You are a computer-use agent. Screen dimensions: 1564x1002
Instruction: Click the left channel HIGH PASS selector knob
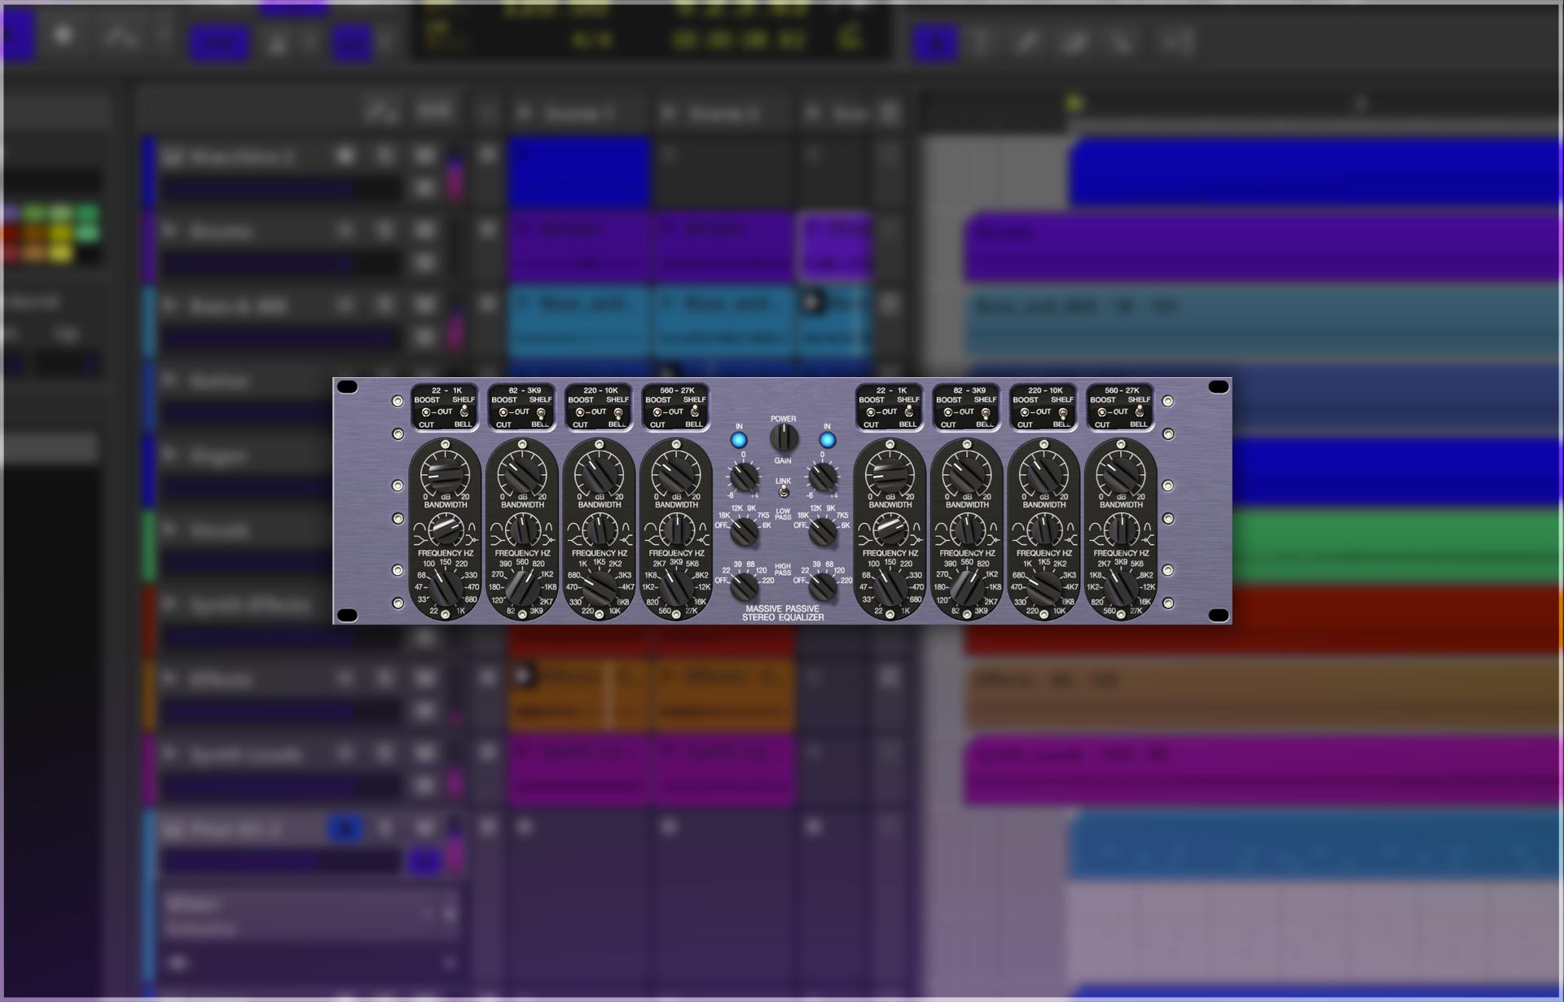[744, 586]
